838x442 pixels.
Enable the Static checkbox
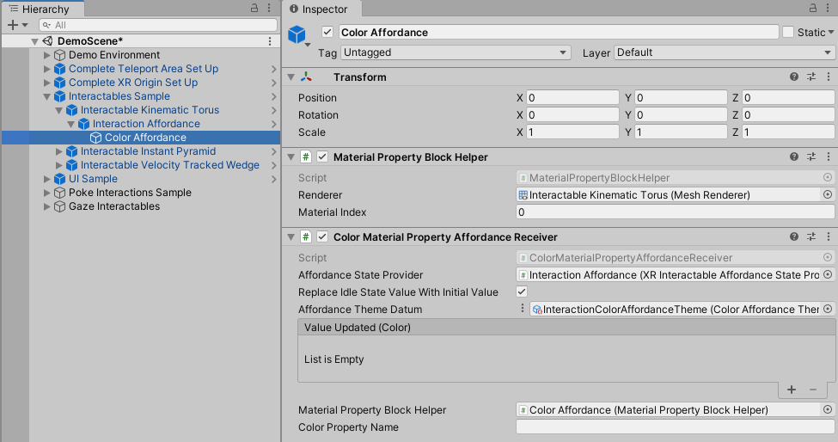788,33
